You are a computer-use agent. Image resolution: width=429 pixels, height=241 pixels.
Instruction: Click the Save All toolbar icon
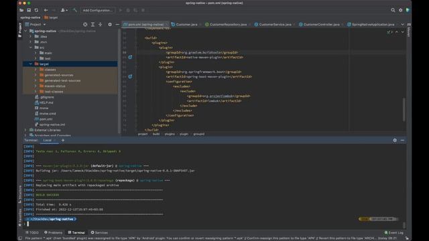(x=29, y=10)
